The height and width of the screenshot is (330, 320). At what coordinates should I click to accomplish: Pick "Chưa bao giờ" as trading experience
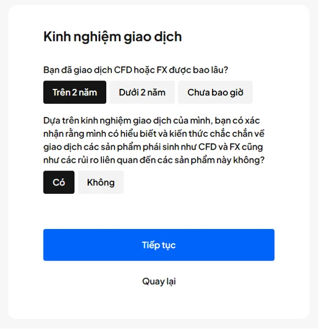216,93
